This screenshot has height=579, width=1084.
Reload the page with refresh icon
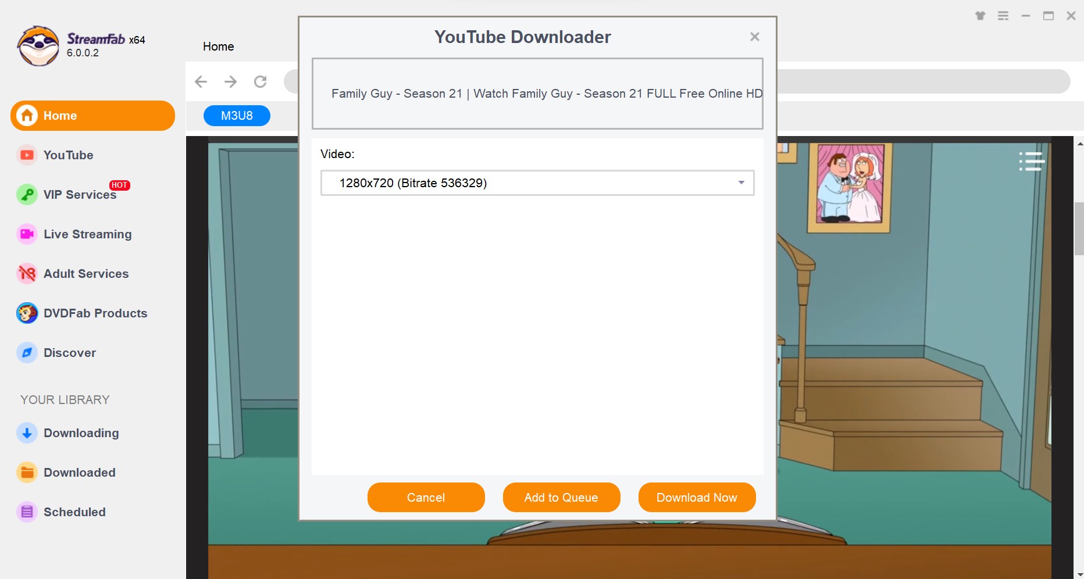[x=261, y=81]
